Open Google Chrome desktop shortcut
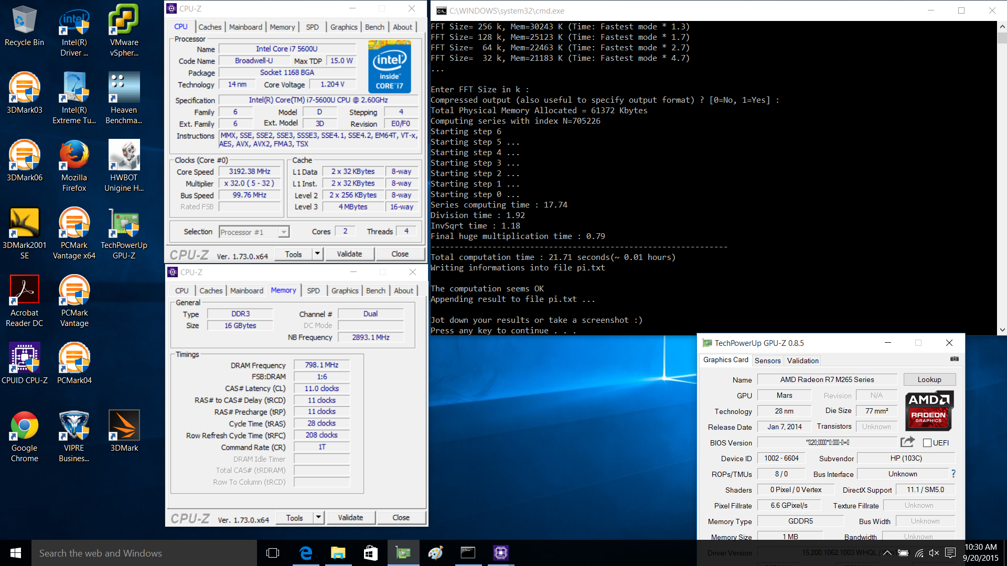 click(x=24, y=437)
